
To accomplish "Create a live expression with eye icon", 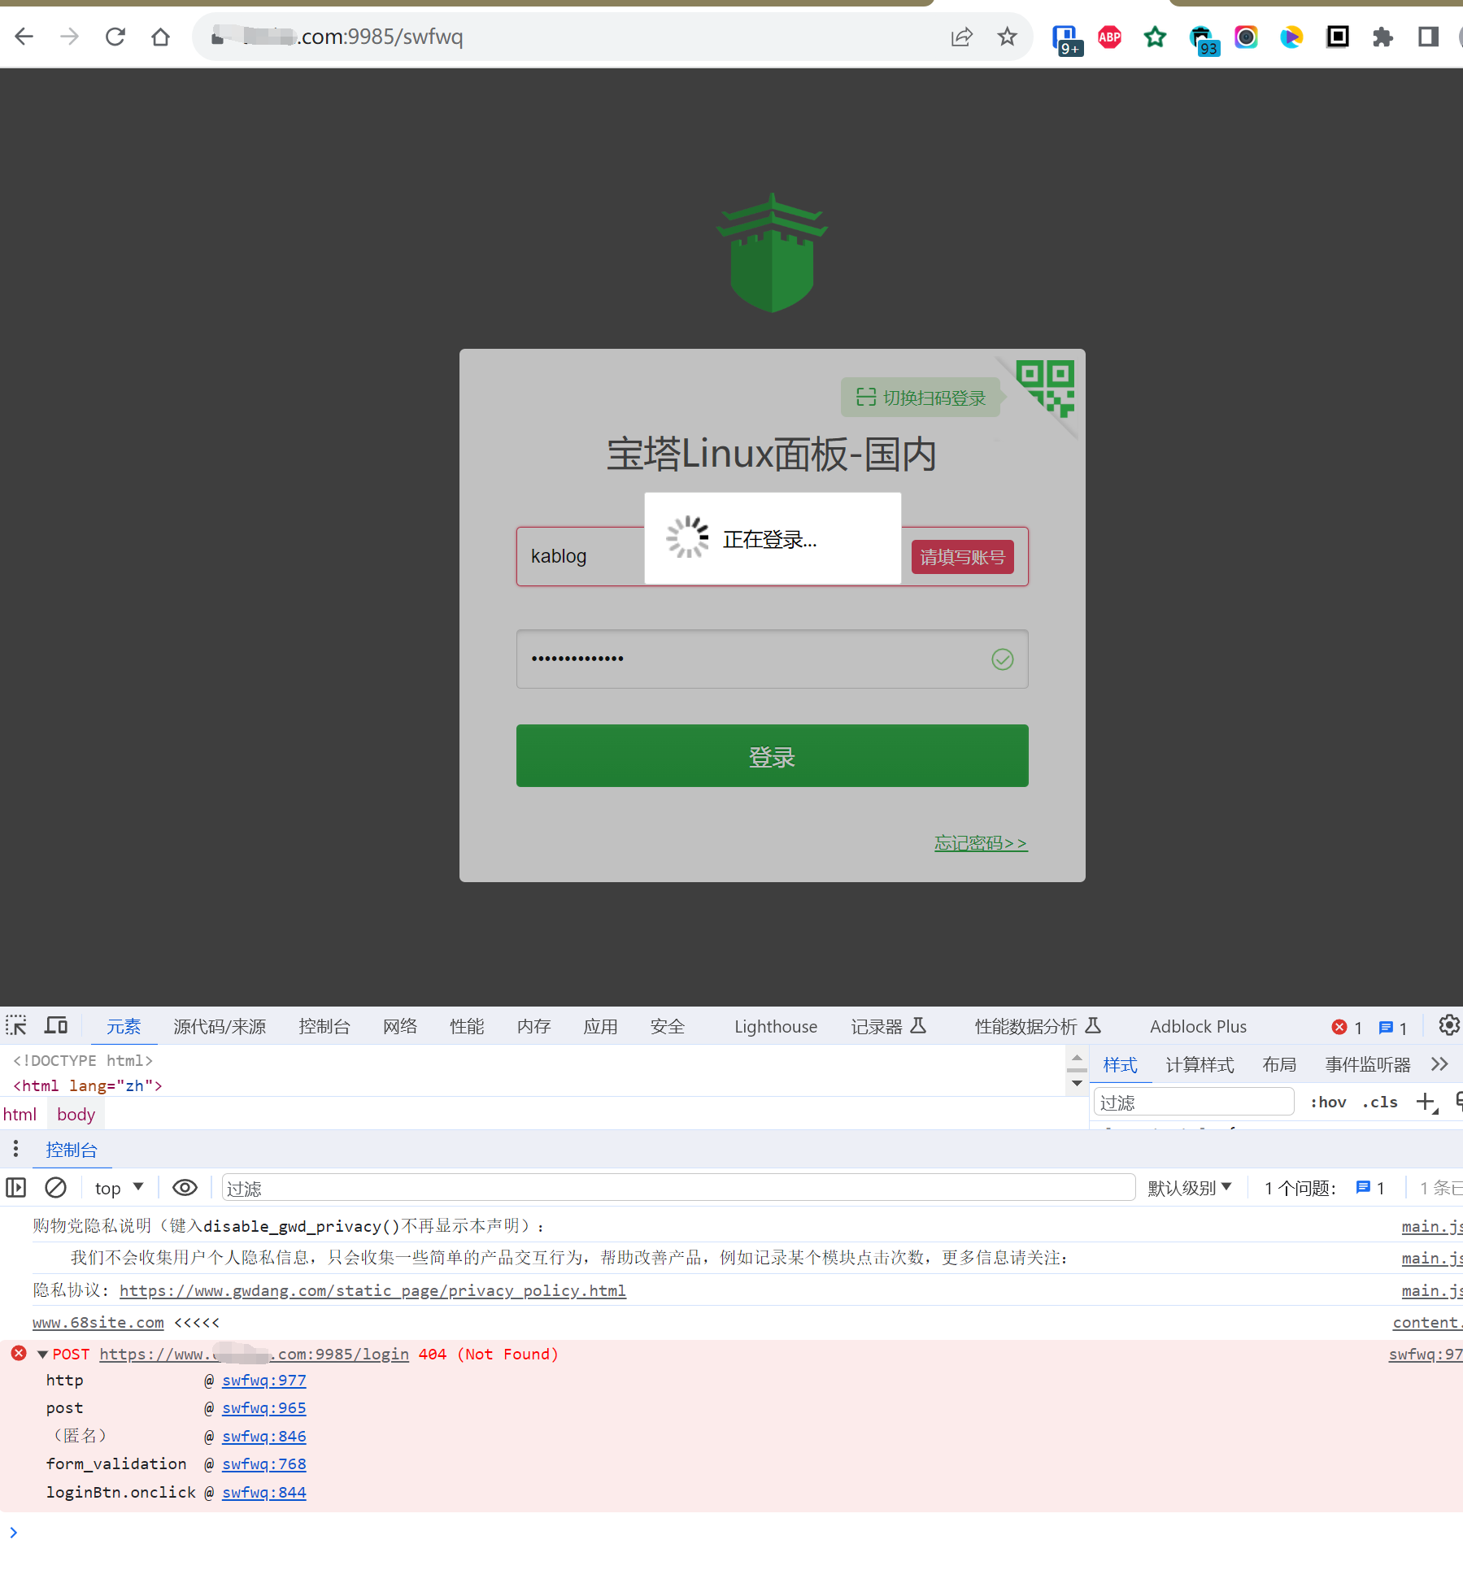I will pyautogui.click(x=185, y=1188).
